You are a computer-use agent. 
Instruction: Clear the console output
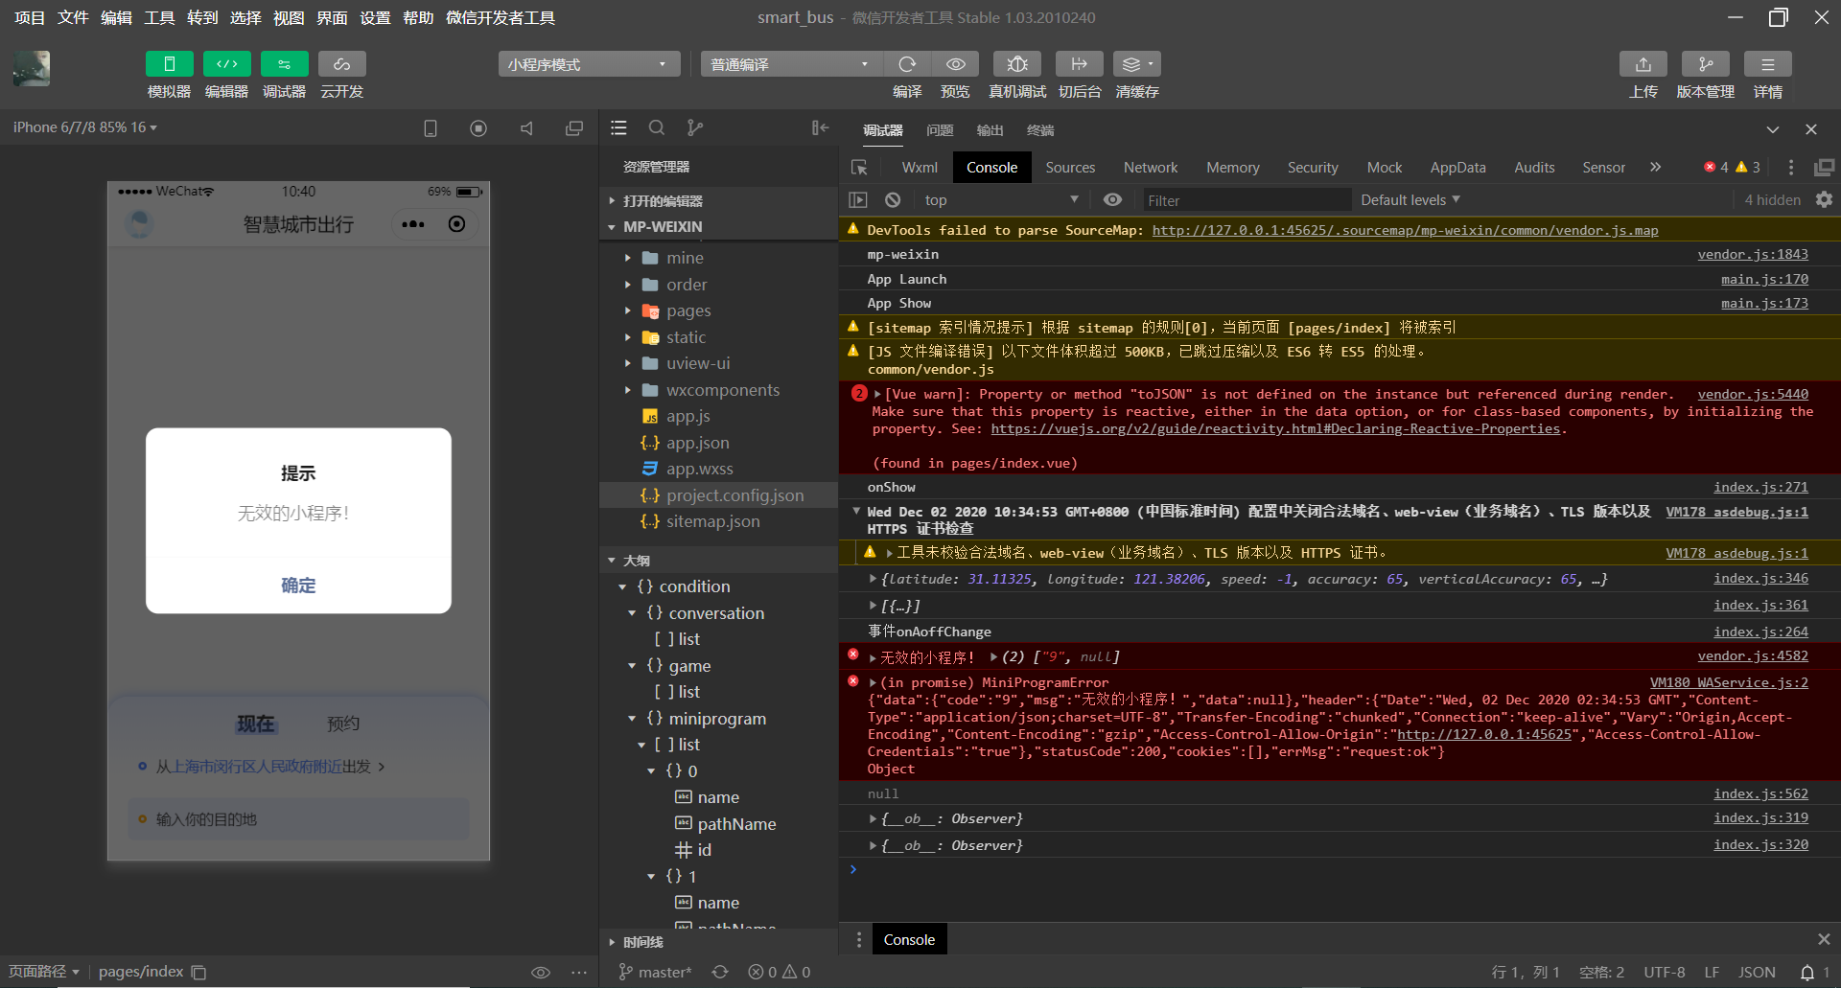893,200
